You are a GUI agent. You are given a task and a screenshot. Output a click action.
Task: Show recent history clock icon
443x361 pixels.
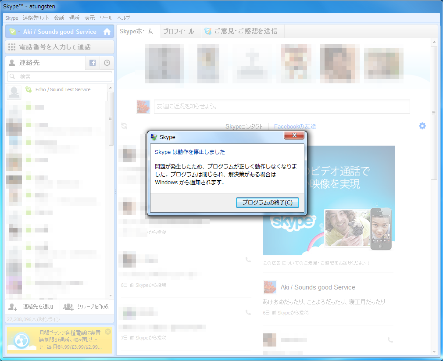[107, 63]
